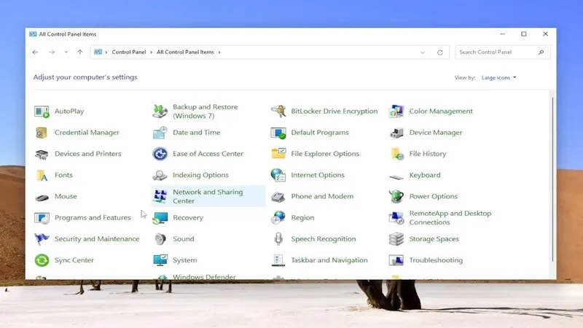Expand the address bar history dropdown

[423, 52]
